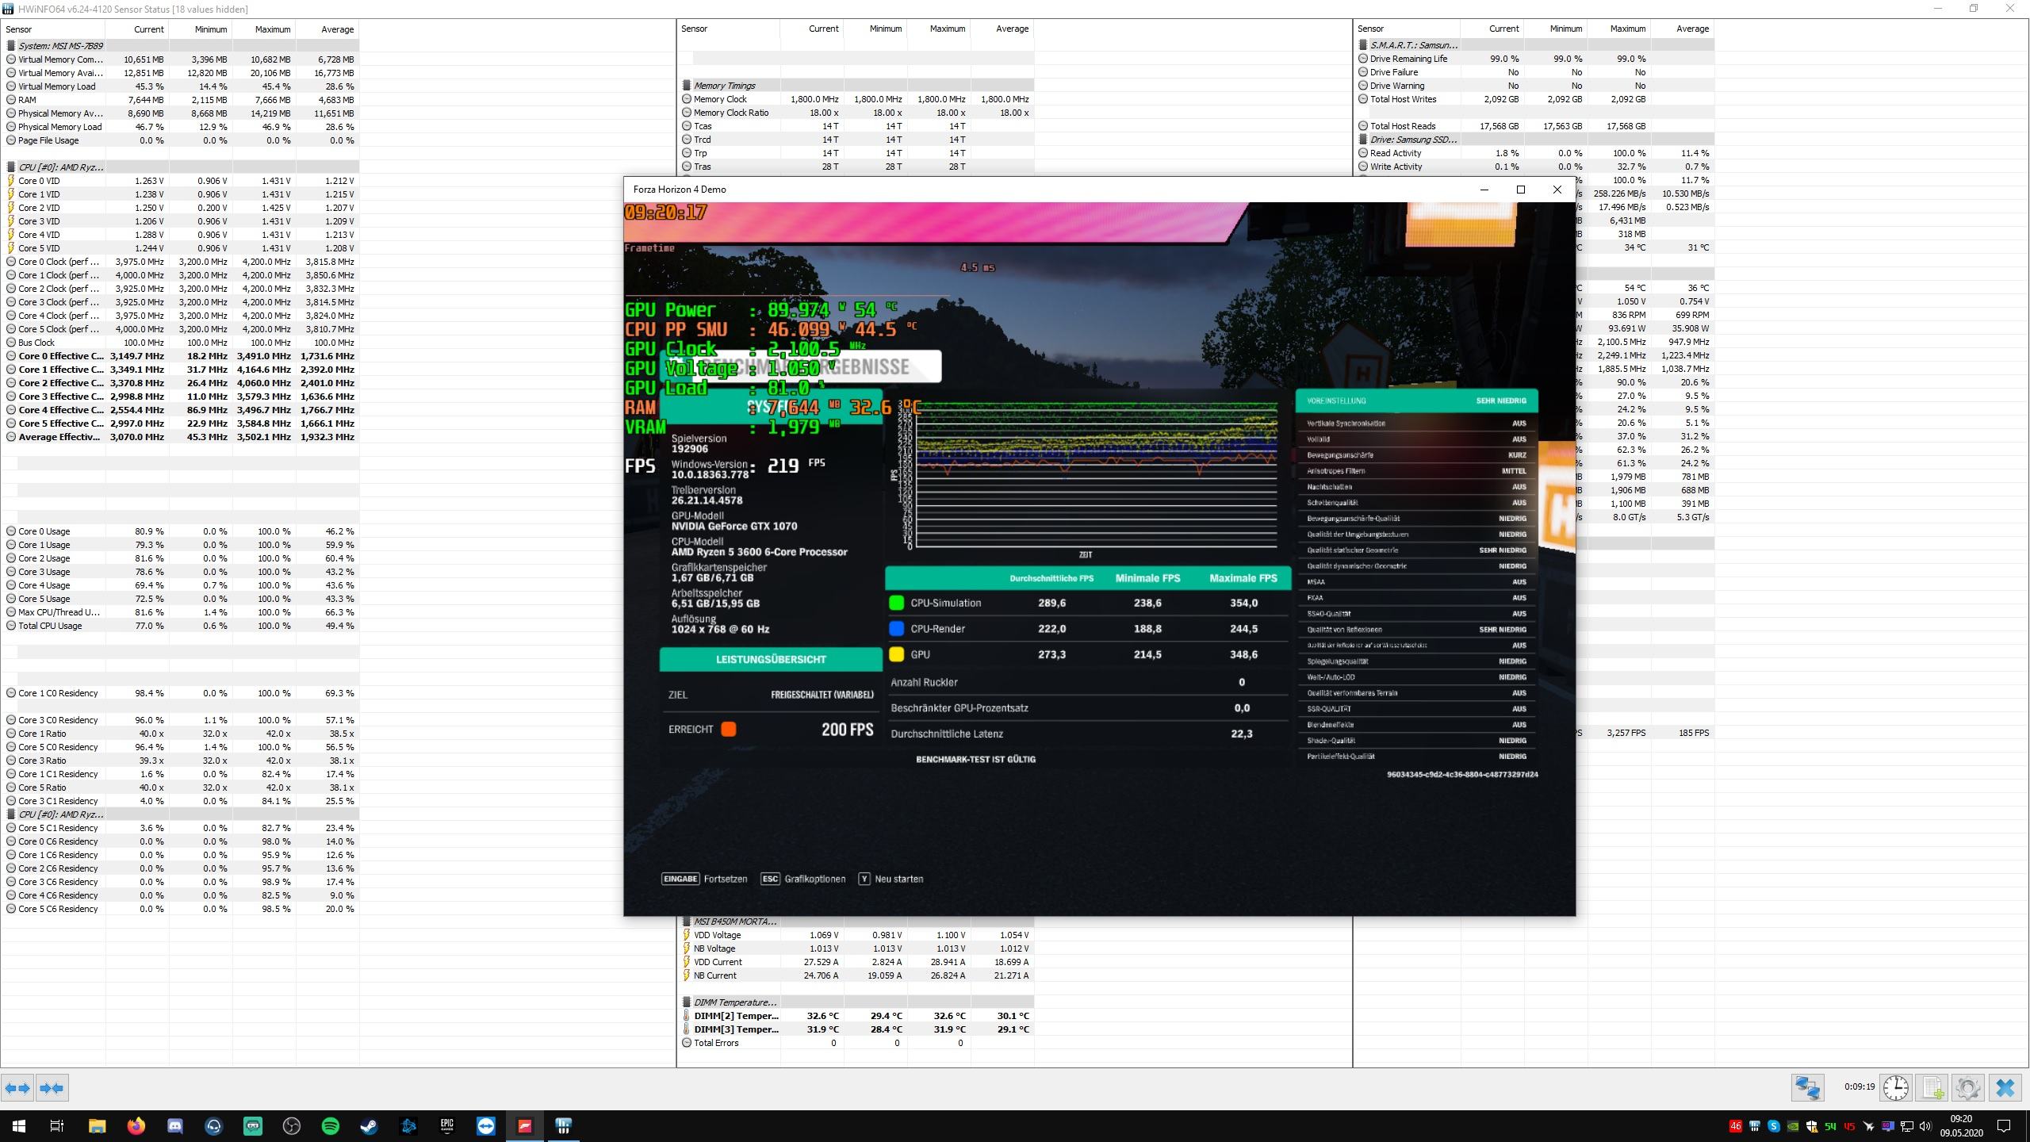Viewport: 2030px width, 1142px height.
Task: Select the Total CPU Usage sensor row
Action: pos(180,626)
